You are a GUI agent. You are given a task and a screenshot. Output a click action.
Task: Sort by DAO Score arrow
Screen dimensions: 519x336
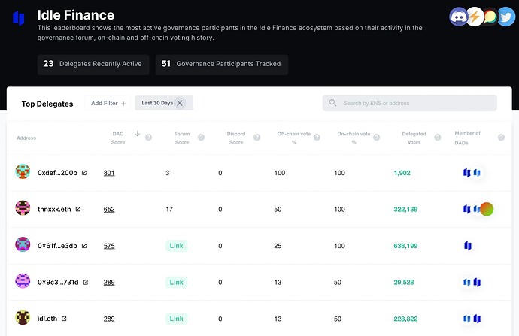pyautogui.click(x=137, y=134)
